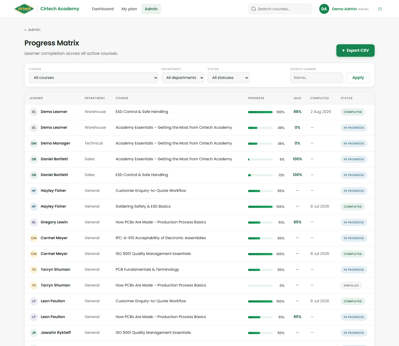
Task: Click DB avatar in Daniel Bartlett ESD row
Action: (x=34, y=175)
